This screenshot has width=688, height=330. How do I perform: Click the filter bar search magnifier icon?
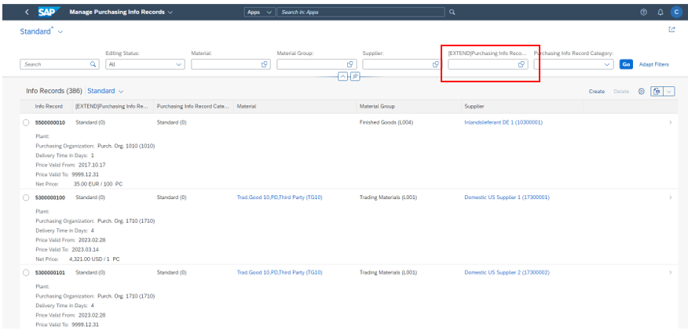(93, 64)
